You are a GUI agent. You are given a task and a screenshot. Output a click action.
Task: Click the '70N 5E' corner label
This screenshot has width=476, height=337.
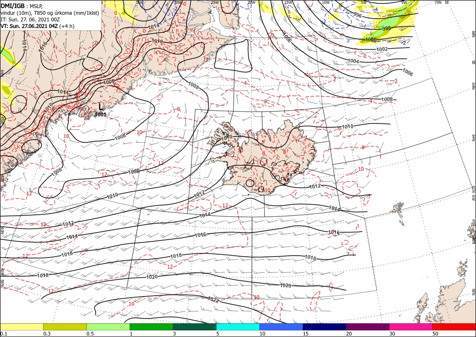pyautogui.click(x=442, y=2)
